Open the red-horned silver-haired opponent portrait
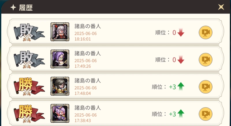 [60, 32]
